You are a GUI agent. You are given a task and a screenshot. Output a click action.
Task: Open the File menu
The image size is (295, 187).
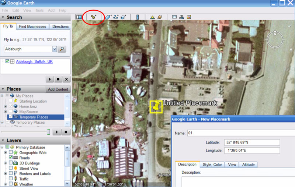(5, 10)
